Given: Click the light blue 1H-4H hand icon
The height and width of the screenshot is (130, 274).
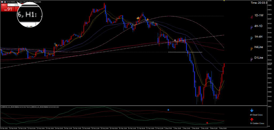Looking at the screenshot, I should point(252,38).
